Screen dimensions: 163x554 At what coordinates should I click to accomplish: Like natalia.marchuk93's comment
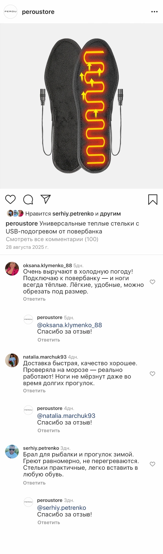(x=153, y=374)
